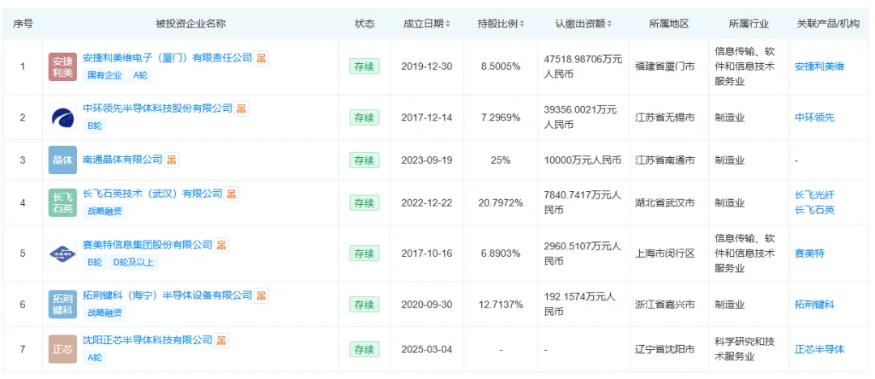Select region 上海市闵行区

(x=664, y=253)
